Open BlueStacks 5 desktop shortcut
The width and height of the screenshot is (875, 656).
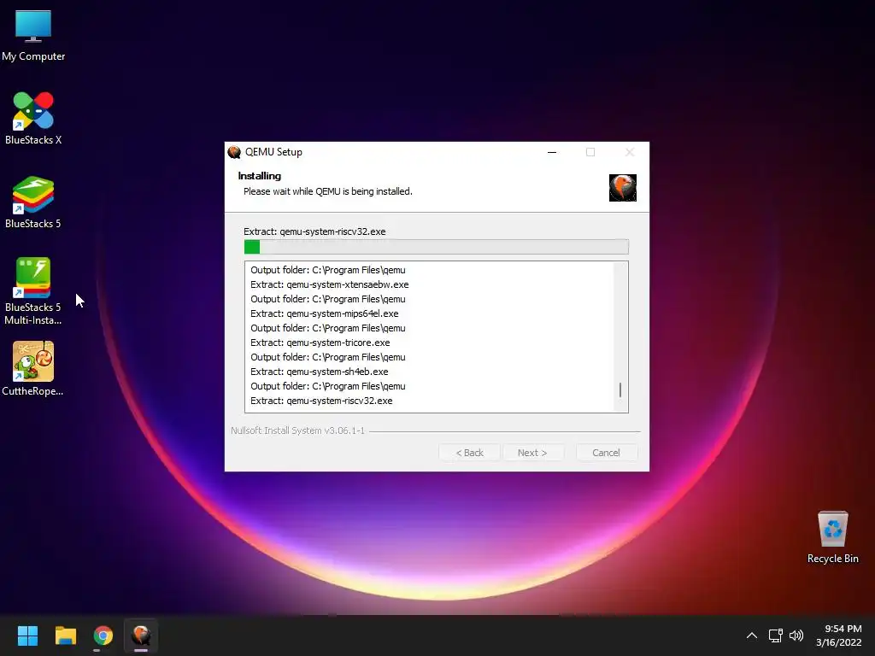click(x=33, y=202)
